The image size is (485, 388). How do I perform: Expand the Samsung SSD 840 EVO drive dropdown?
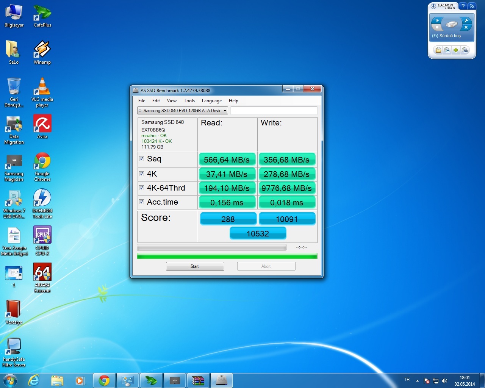point(225,111)
